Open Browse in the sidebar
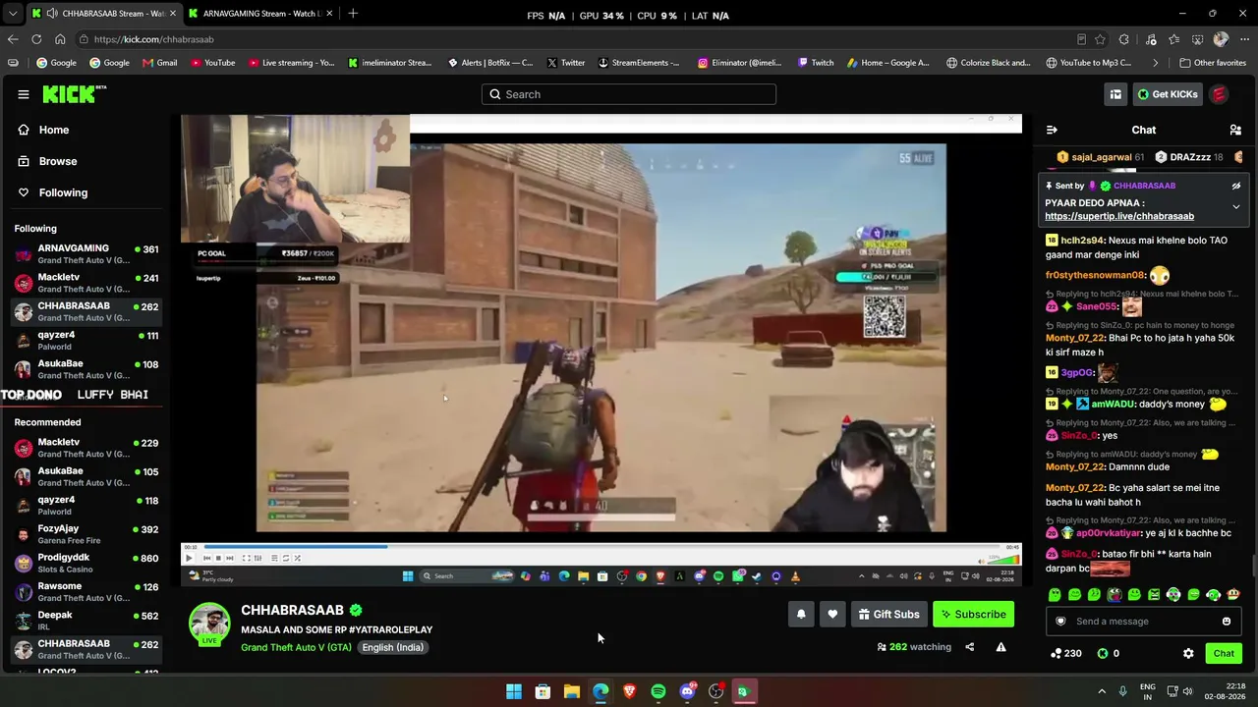This screenshot has height=707, width=1258. [x=58, y=161]
